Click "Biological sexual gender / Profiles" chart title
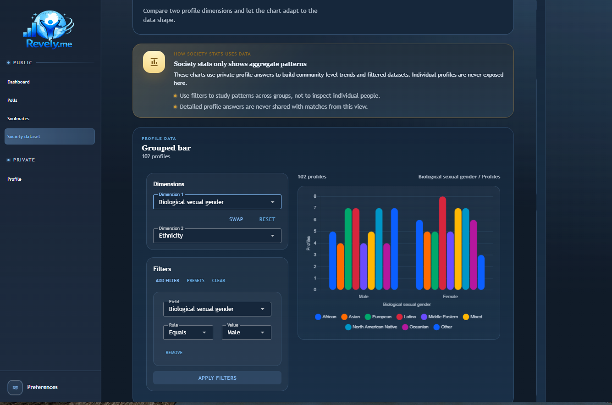The width and height of the screenshot is (612, 405). [459, 177]
